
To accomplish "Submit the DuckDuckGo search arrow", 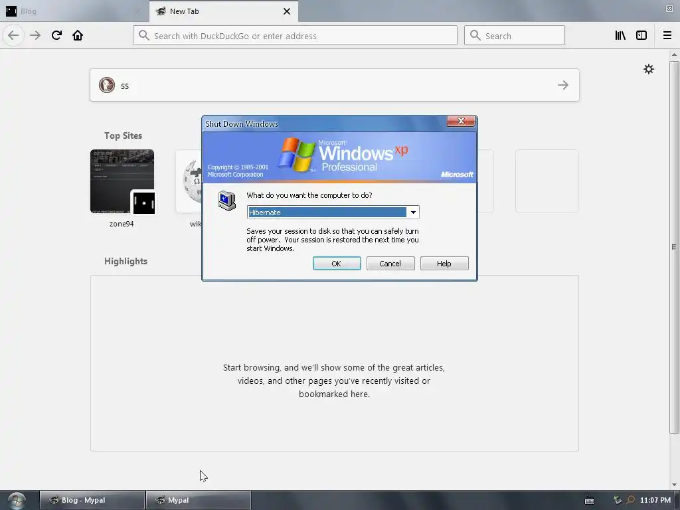I will coord(563,85).
